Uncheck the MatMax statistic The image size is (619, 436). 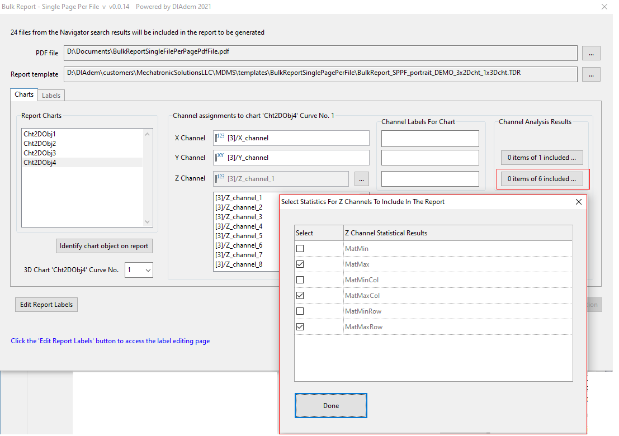click(300, 264)
